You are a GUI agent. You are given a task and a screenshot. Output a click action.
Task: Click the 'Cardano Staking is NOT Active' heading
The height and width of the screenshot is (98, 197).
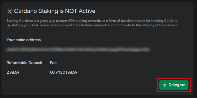click(55, 11)
